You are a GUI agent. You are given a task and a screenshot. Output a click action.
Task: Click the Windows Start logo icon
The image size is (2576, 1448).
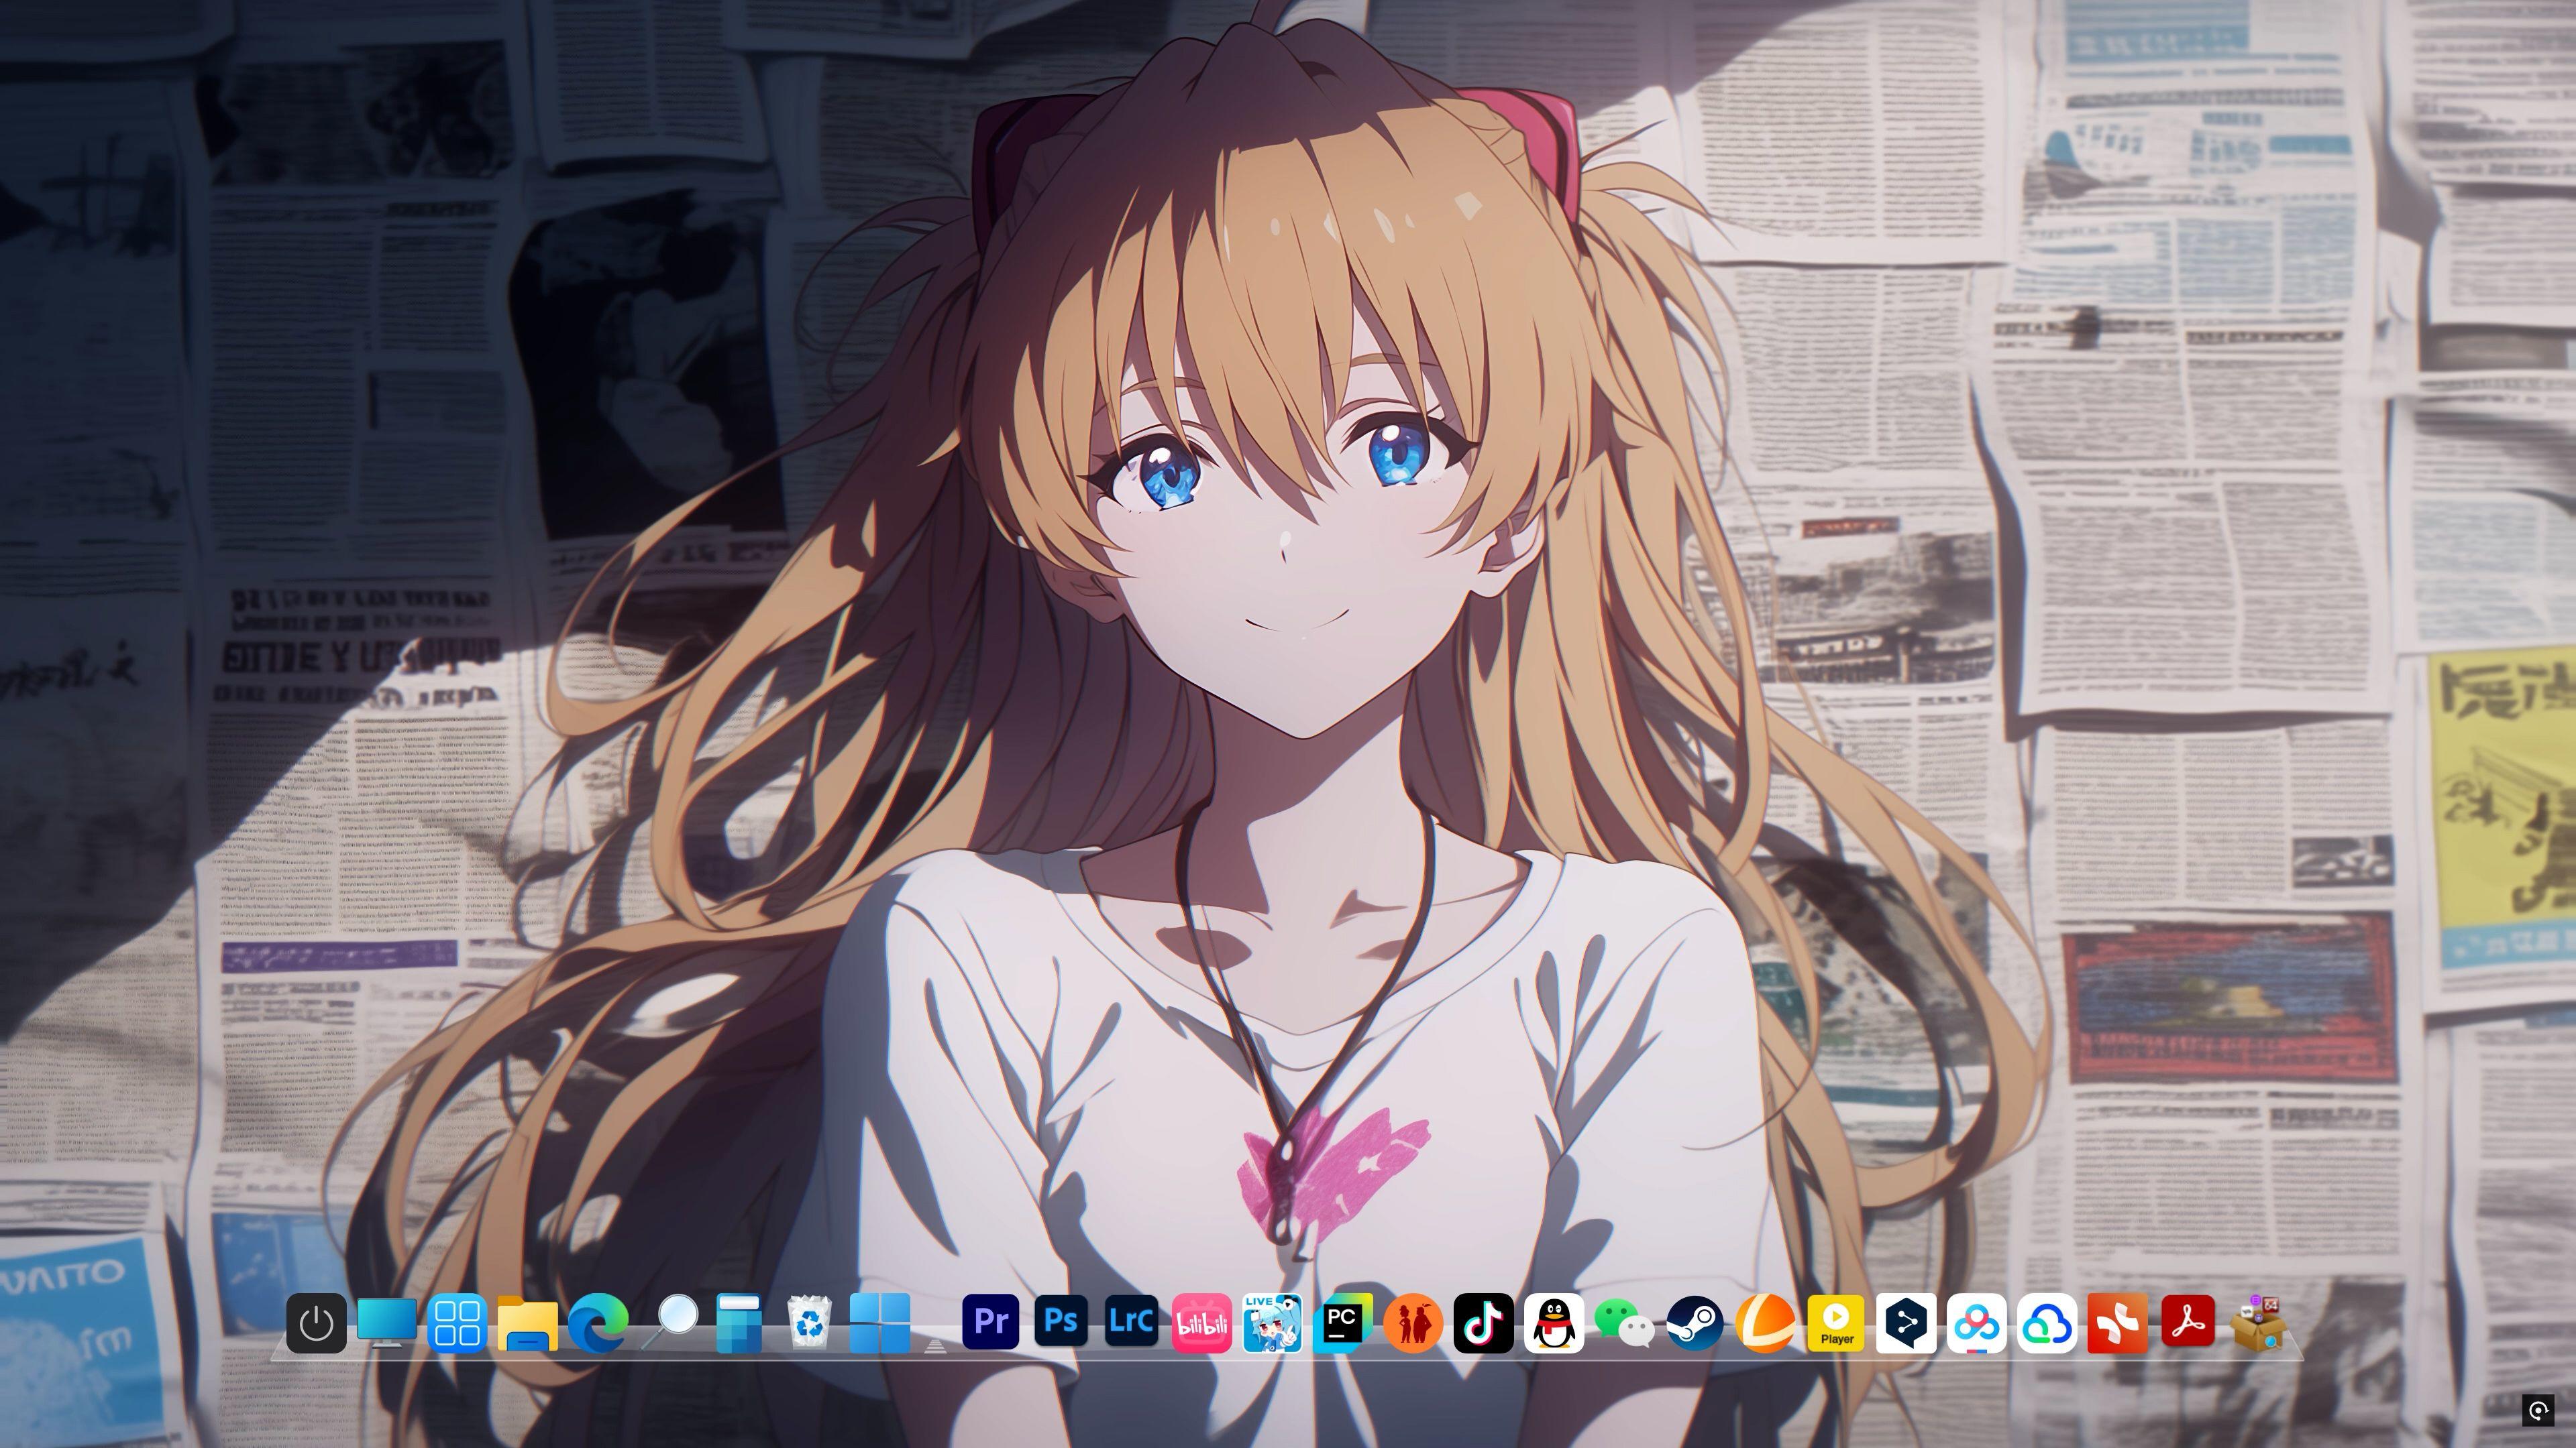880,1324
